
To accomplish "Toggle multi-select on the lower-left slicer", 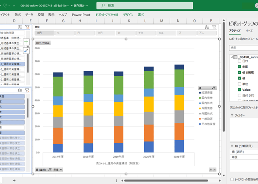I will pyautogui.click(x=20, y=90).
